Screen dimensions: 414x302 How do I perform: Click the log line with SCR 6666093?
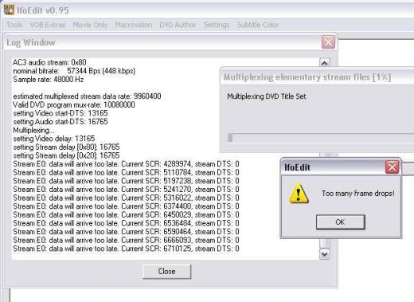pyautogui.click(x=126, y=240)
